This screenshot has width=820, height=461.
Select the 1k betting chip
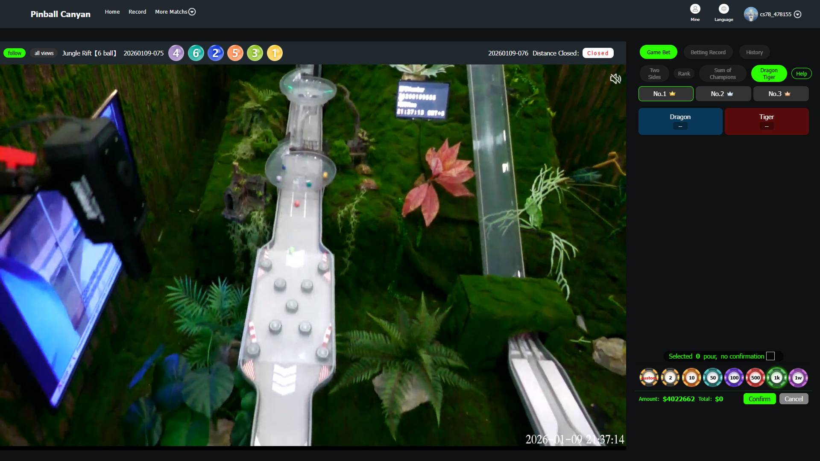click(776, 378)
